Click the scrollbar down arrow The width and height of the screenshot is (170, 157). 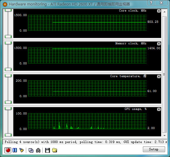click(x=165, y=135)
